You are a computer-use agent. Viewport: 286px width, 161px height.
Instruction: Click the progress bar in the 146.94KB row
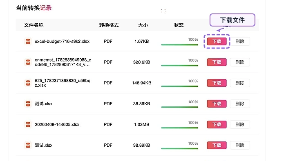pyautogui.click(x=180, y=86)
